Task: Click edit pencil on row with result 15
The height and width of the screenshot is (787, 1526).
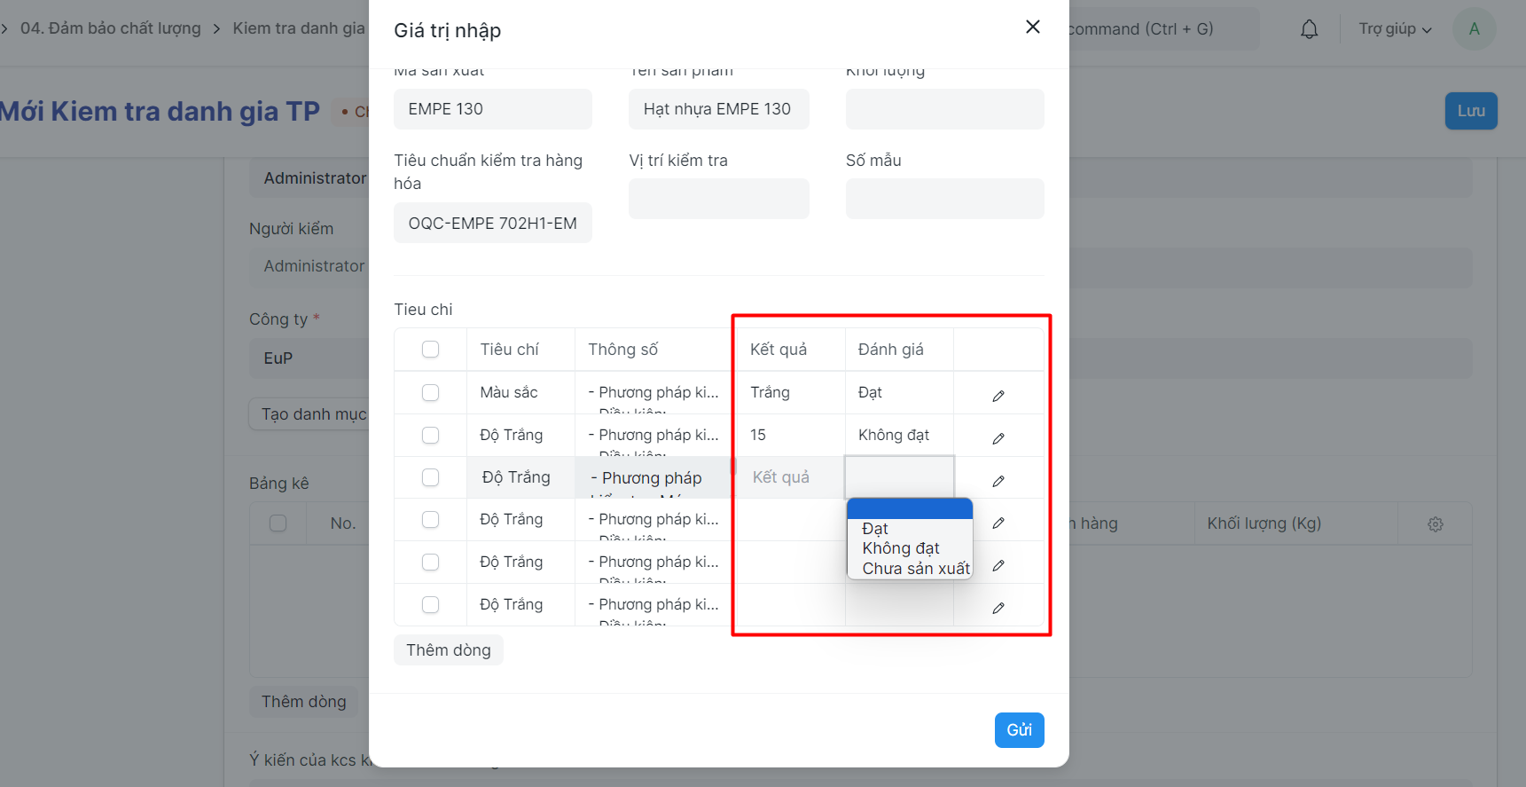Action: coord(998,438)
